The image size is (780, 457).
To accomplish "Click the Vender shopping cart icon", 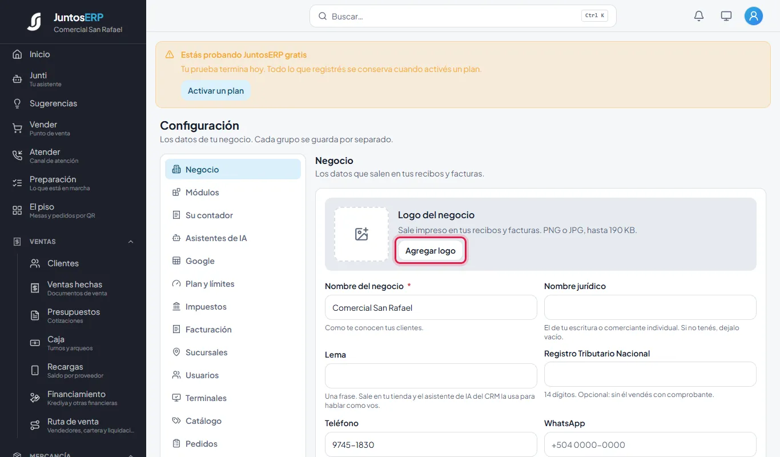I will (x=17, y=129).
